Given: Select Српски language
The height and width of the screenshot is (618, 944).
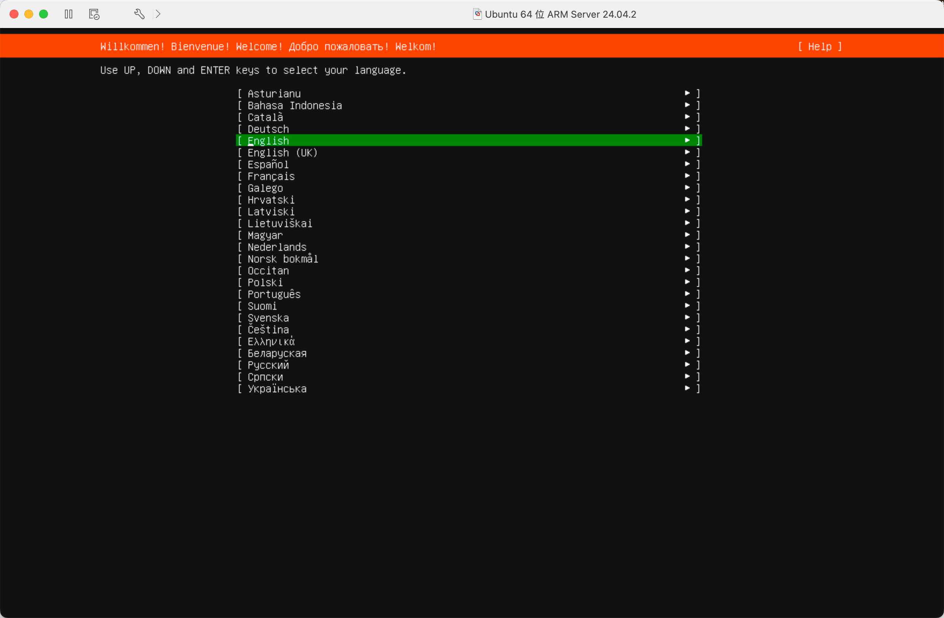Looking at the screenshot, I should coord(469,377).
